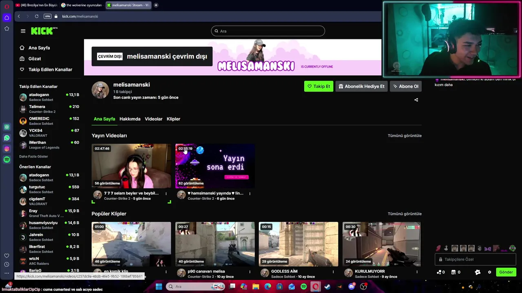Click the Abone Ol button

pos(405,86)
